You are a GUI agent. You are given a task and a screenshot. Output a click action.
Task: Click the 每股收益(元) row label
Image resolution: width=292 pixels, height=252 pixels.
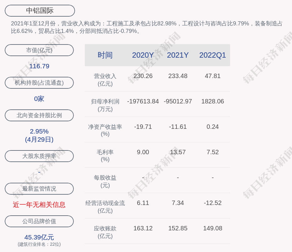[105, 181]
